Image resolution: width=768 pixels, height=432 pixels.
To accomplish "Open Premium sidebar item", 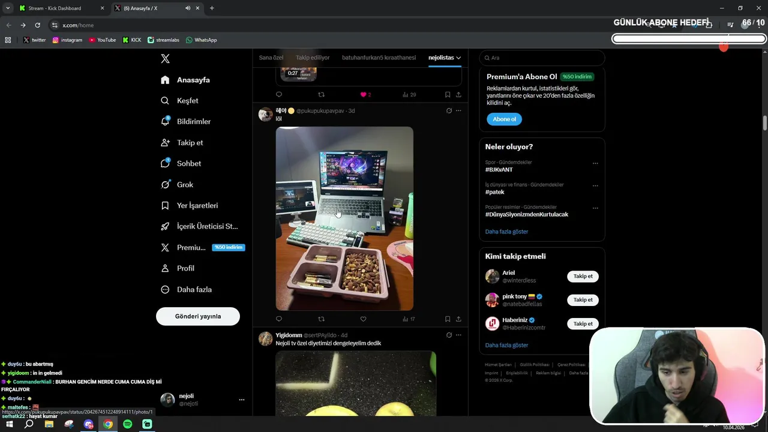I will pos(203,247).
